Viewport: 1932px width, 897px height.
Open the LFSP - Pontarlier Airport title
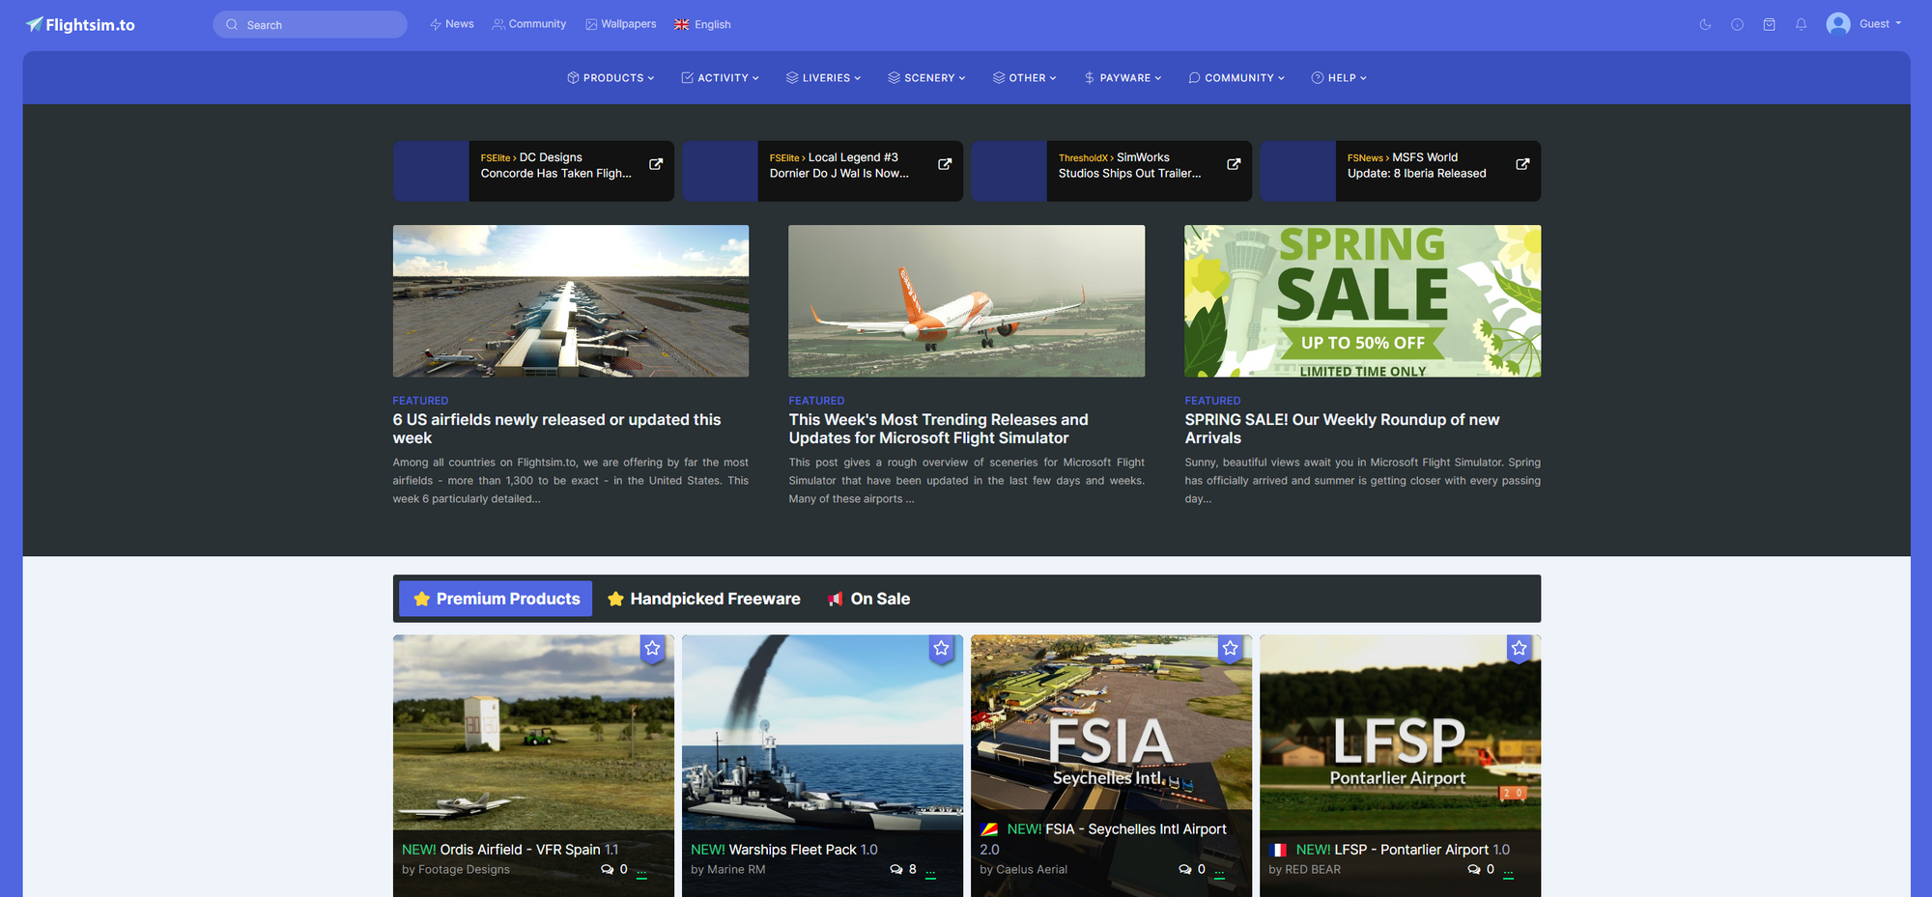(1411, 850)
